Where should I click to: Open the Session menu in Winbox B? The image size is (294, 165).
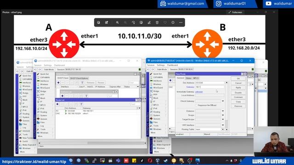pyautogui.click(x=151, y=65)
